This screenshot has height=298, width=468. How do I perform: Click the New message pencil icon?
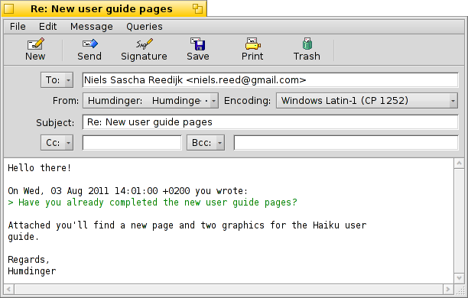[35, 44]
